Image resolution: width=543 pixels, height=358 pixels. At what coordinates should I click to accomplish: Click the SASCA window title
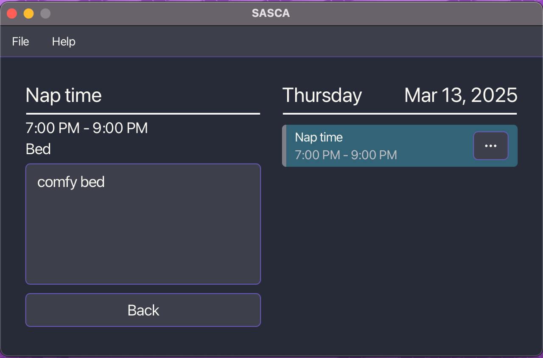pyautogui.click(x=271, y=13)
